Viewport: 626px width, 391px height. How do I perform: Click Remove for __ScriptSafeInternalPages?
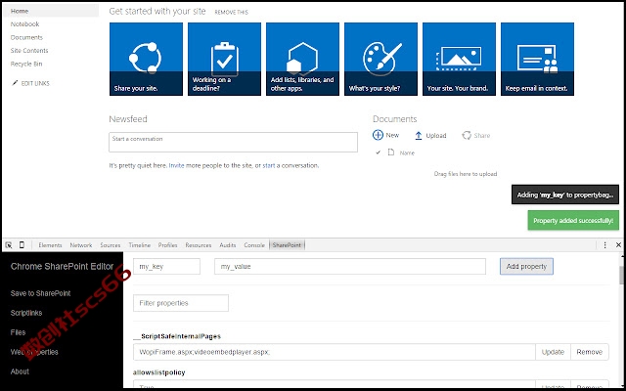(x=589, y=352)
